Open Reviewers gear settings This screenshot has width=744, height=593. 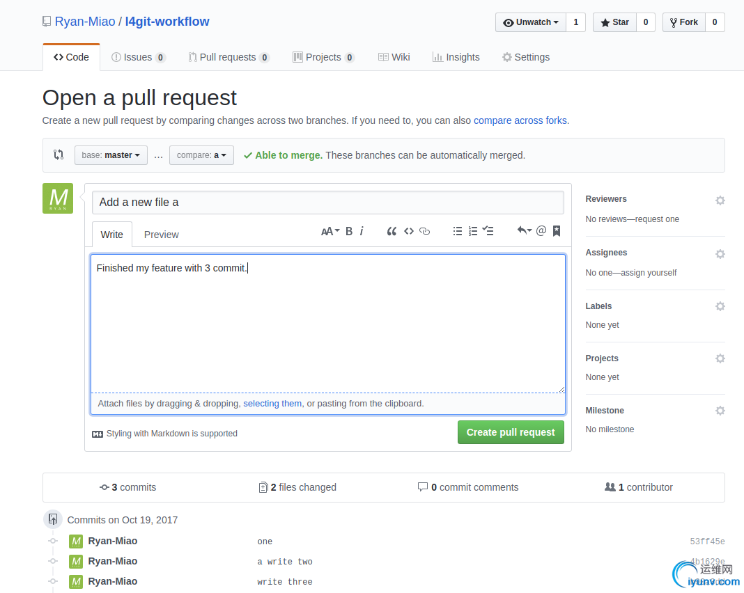click(720, 200)
